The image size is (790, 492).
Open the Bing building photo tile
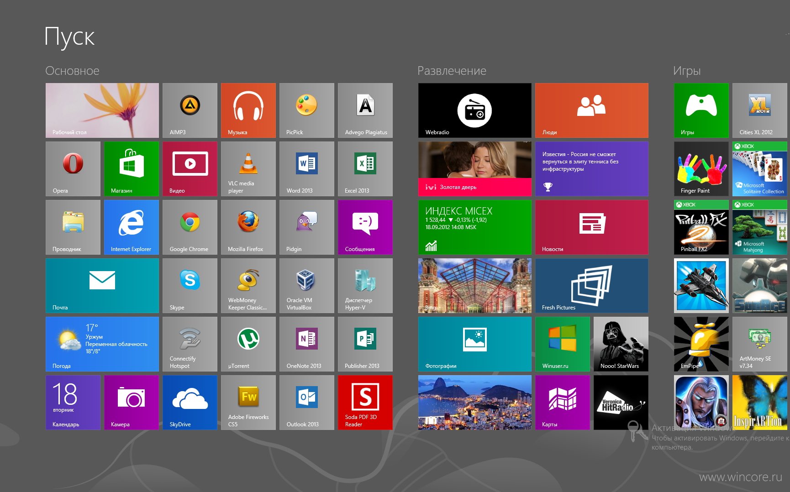[475, 286]
